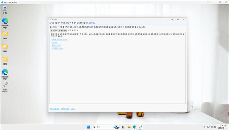This screenshot has width=229, height=130.
Task: Select the Data folder on desktop
Action: 5,48
